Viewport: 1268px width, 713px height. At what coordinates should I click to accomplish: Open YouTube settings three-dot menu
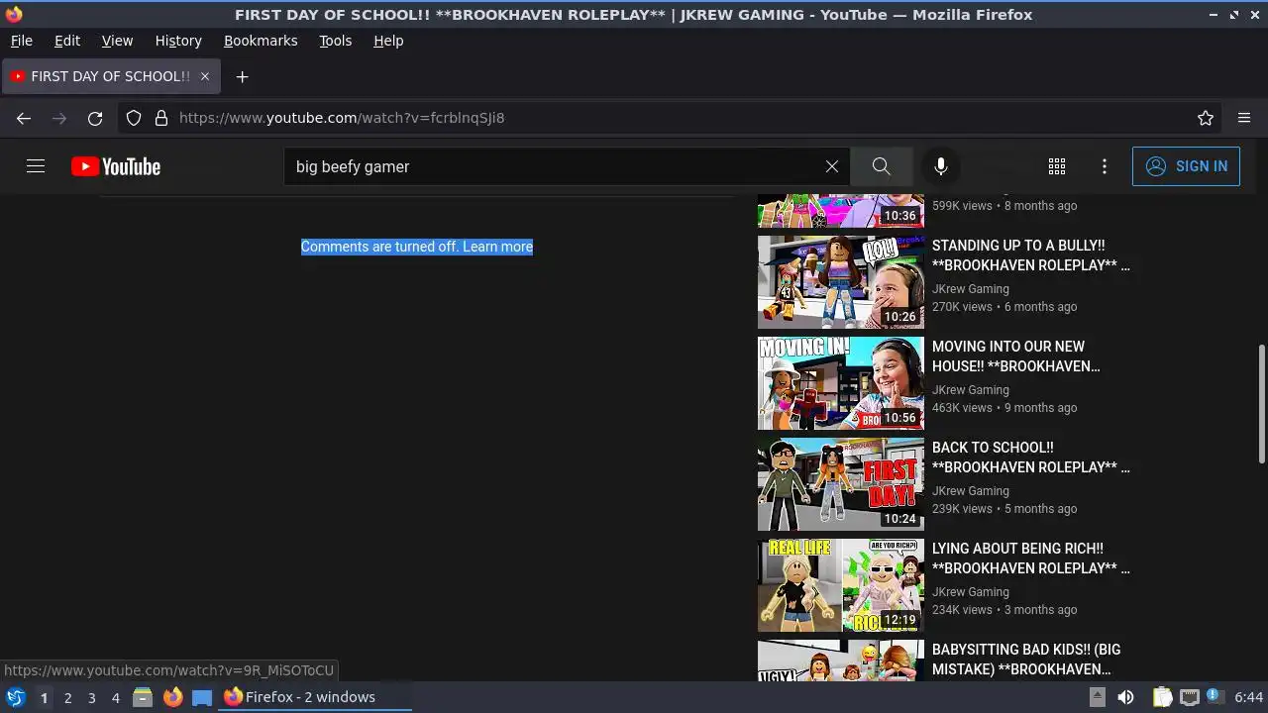1105,166
